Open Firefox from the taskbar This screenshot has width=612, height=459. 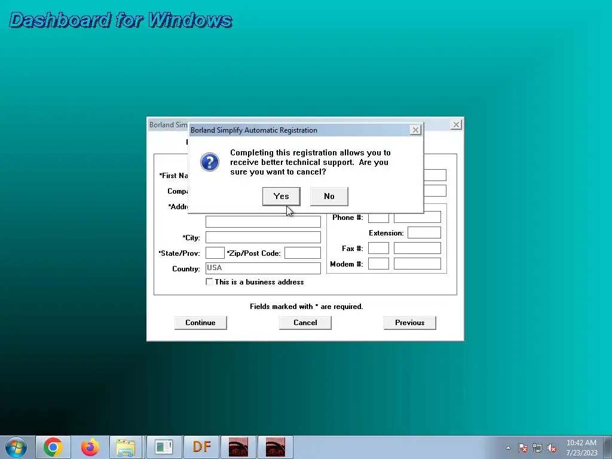[x=90, y=447]
